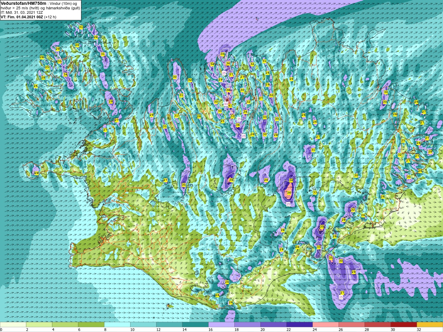443x332 pixels.
Task: Click the pale yellow 0–2 scale swatch
Action: point(13,324)
